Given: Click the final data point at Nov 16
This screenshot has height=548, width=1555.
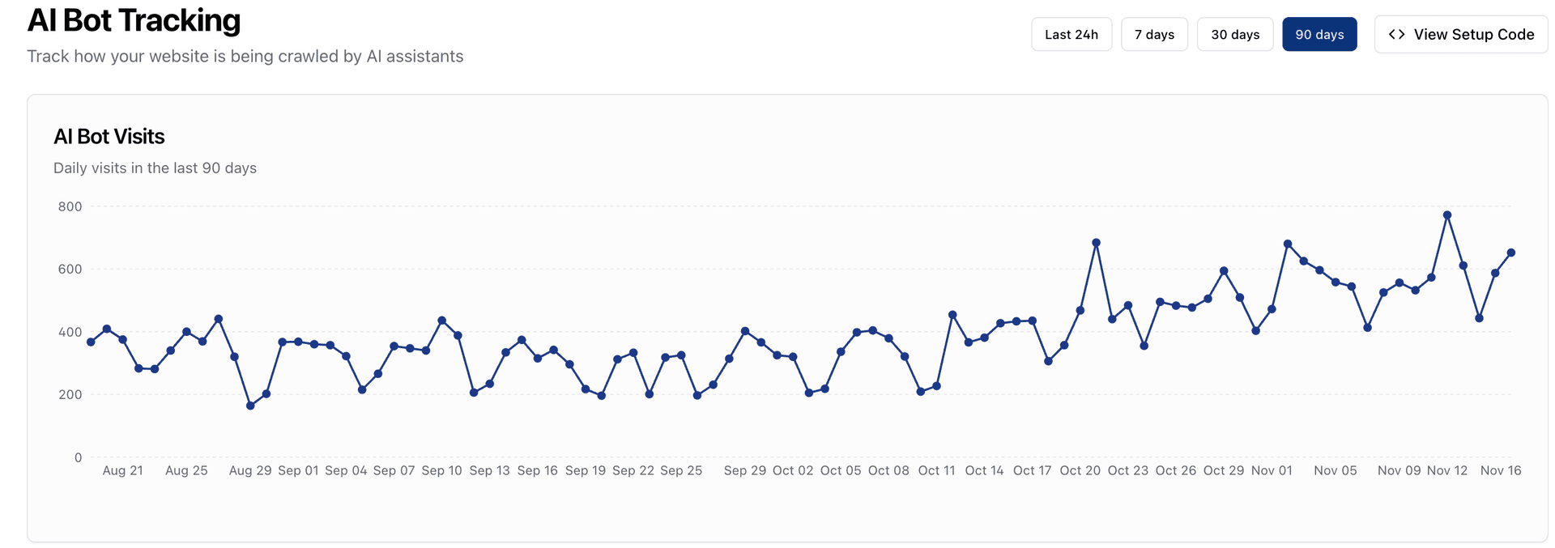Looking at the screenshot, I should pos(1510,253).
